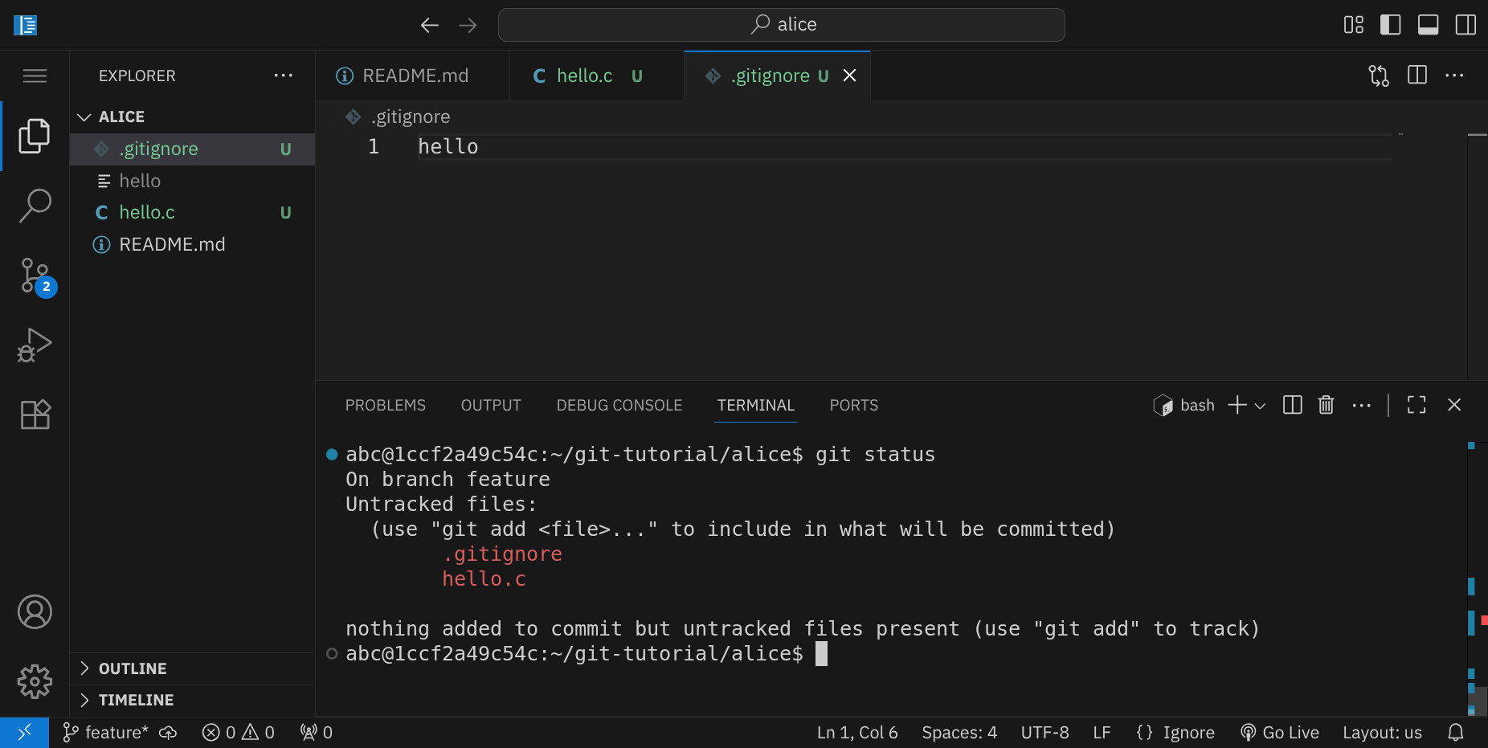
Task: Toggle the primary side bar visibility
Action: coord(1390,25)
